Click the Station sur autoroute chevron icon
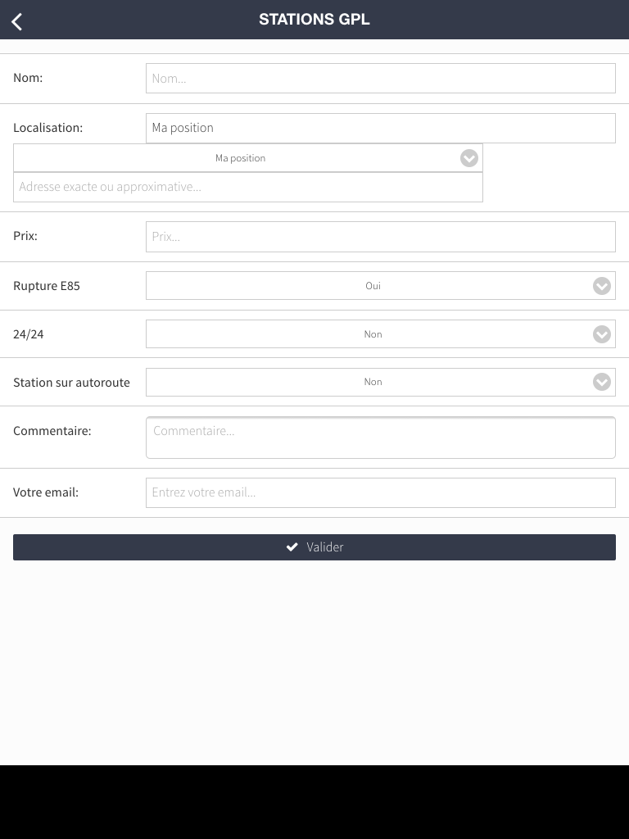Viewport: 629px width, 839px height. (x=602, y=382)
